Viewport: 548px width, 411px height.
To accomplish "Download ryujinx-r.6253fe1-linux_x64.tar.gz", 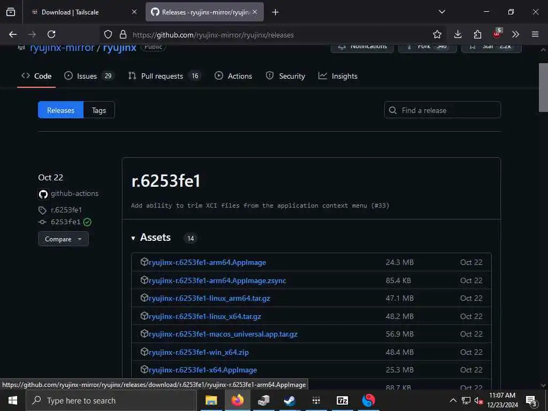I will (x=205, y=316).
